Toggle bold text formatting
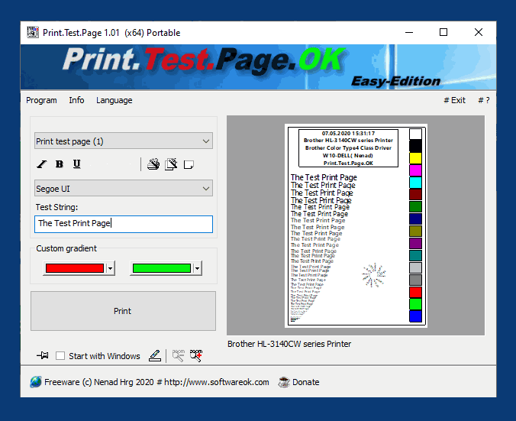The height and width of the screenshot is (421, 516). [60, 164]
